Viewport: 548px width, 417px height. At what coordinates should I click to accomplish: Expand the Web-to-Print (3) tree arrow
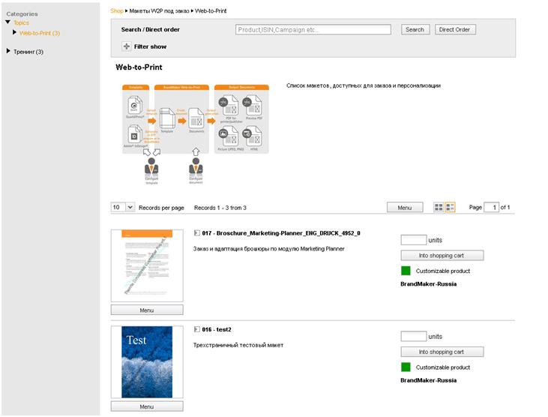click(14, 32)
